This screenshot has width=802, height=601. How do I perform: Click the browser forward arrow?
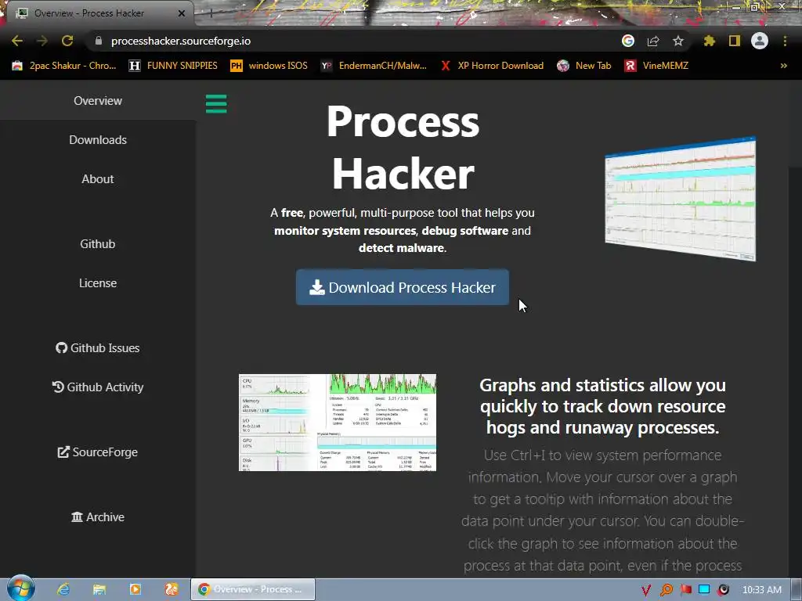click(x=42, y=41)
